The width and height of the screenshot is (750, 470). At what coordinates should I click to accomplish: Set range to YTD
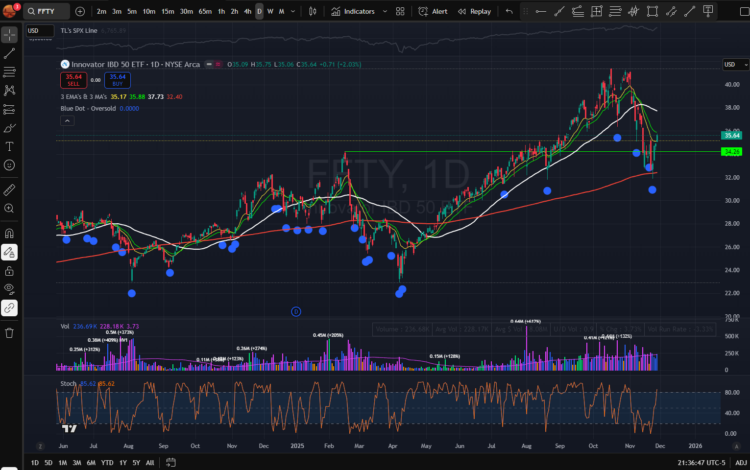(x=107, y=462)
